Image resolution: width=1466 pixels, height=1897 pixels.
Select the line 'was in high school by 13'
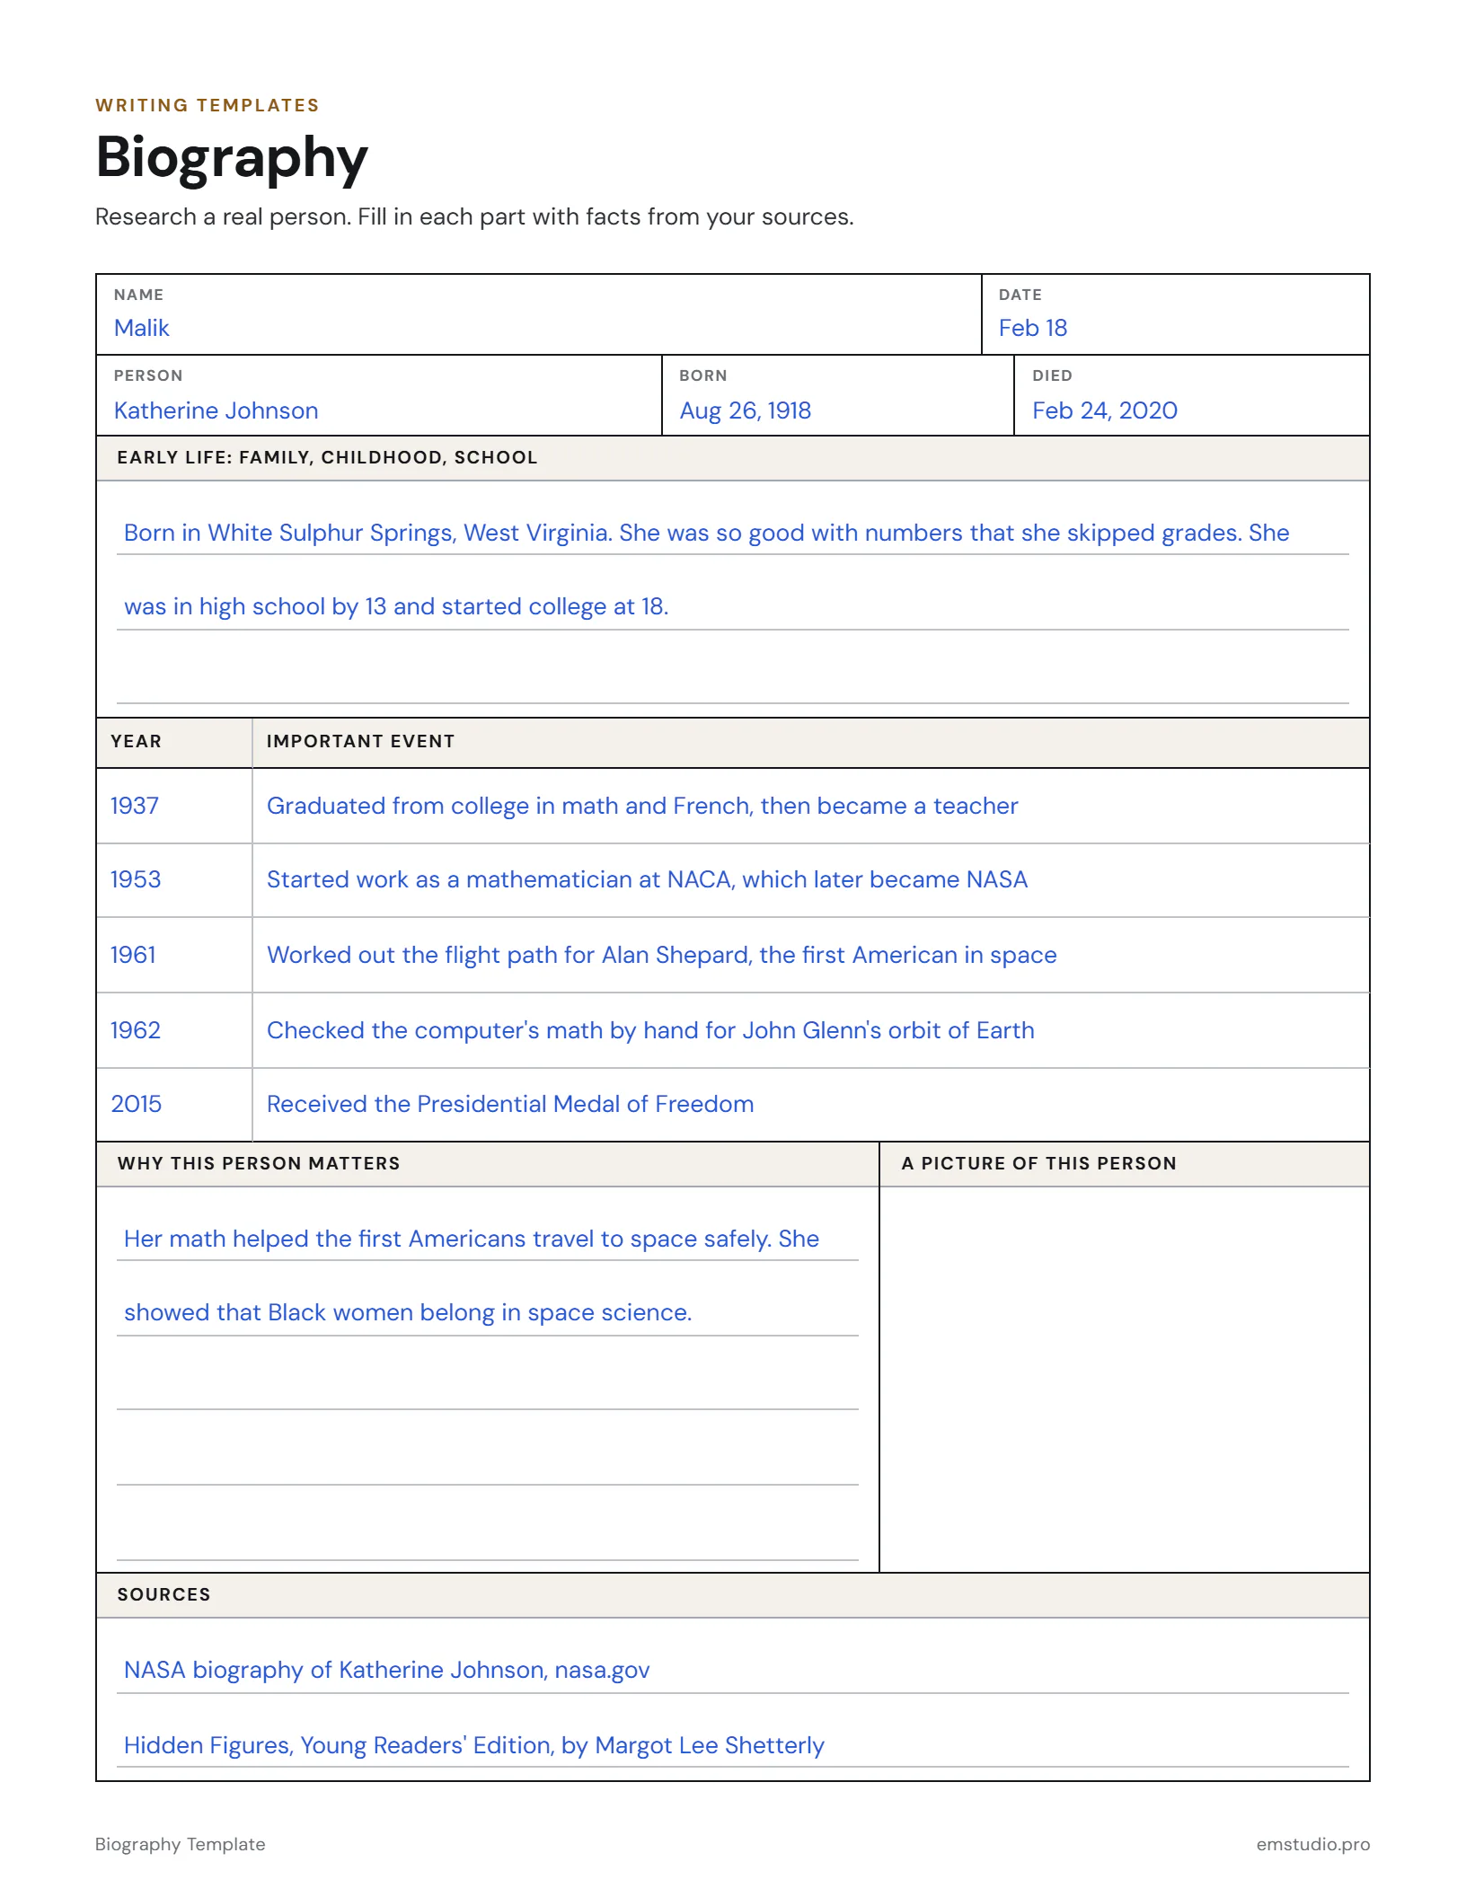(396, 606)
